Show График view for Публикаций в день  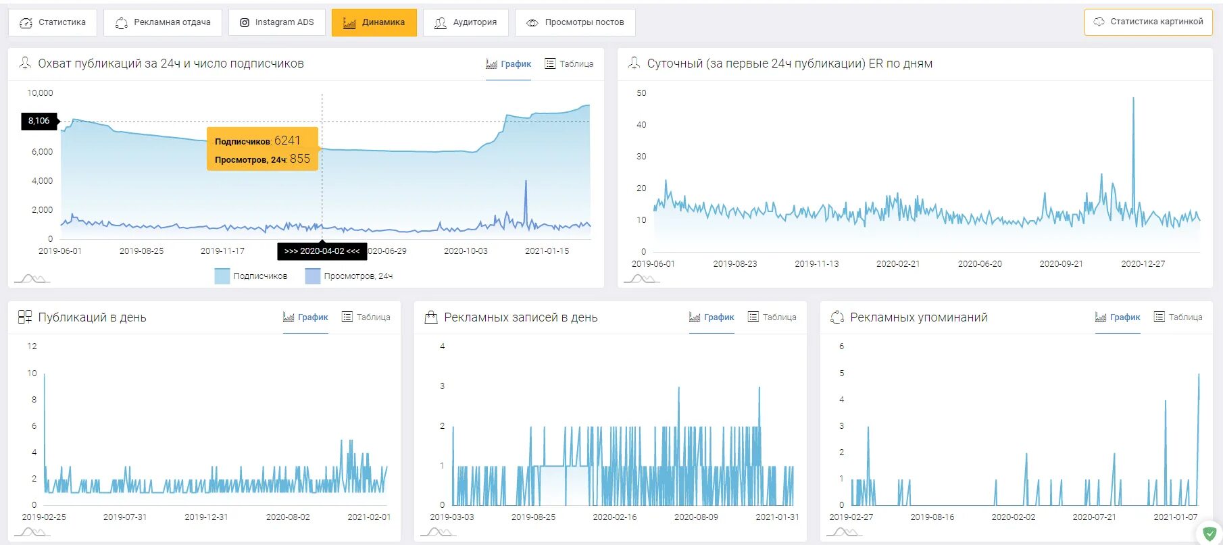pyautogui.click(x=305, y=317)
